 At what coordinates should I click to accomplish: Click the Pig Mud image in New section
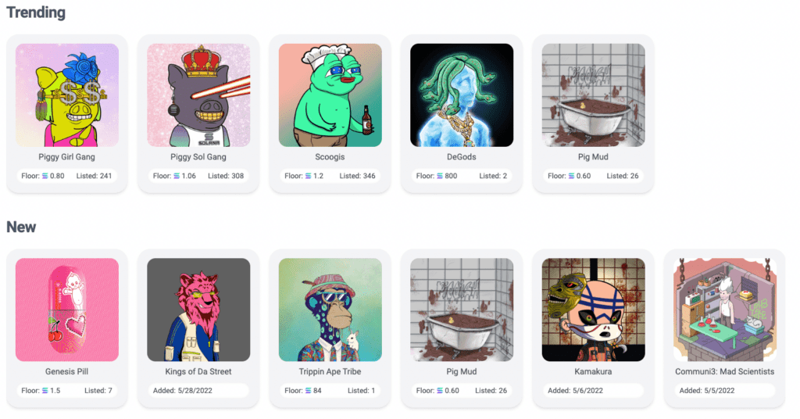pos(462,310)
